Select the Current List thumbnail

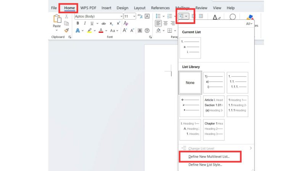190,48
